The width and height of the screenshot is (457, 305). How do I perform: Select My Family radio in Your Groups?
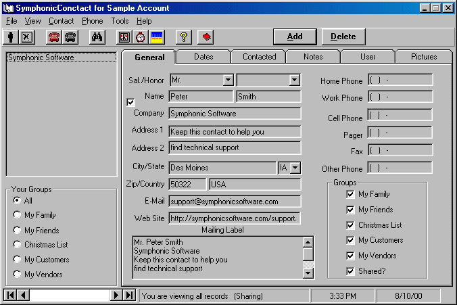coord(17,215)
